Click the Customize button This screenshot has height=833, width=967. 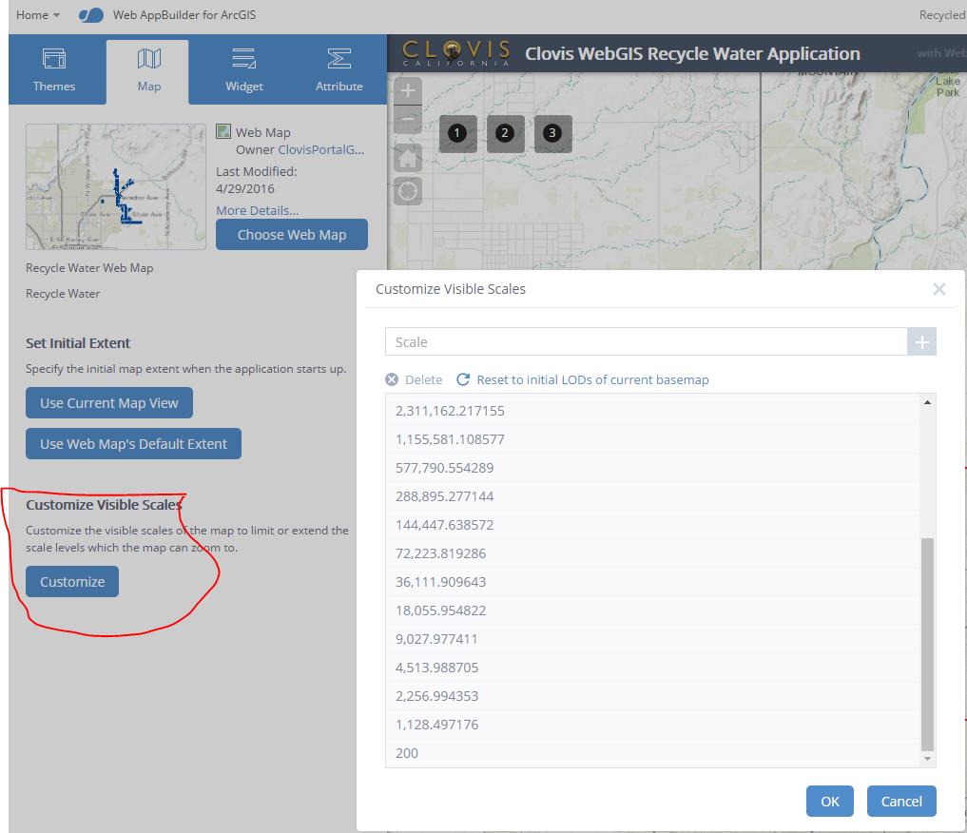[72, 581]
